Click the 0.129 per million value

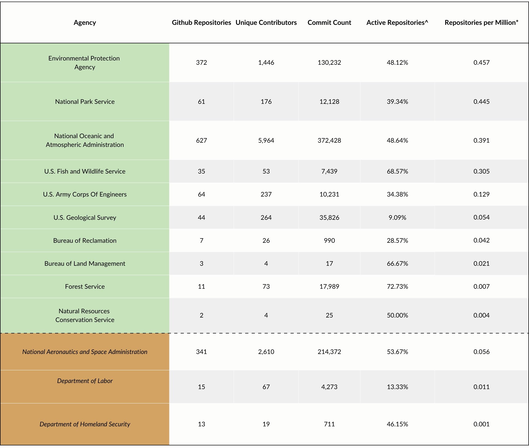point(481,194)
